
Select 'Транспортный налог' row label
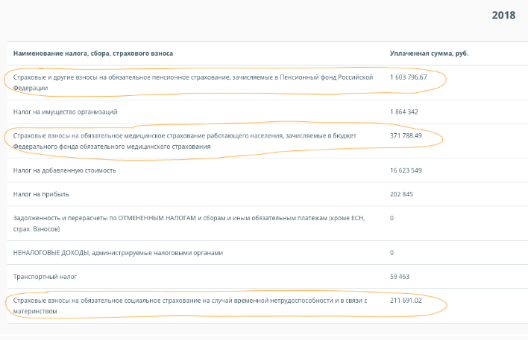tap(45, 277)
